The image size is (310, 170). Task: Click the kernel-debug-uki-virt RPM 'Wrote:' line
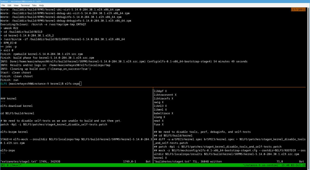coord(65,13)
